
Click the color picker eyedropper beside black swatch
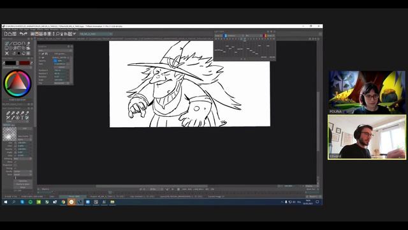(x=4, y=63)
